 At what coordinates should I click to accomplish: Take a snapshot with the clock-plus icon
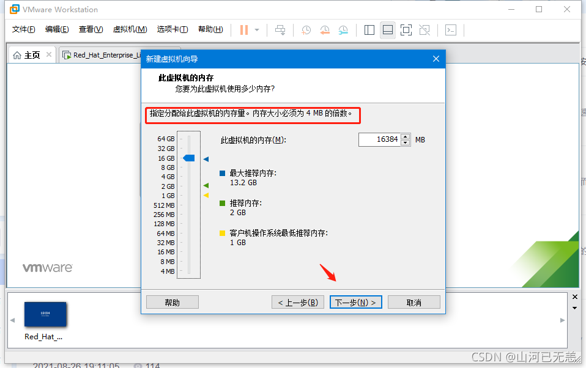(306, 30)
